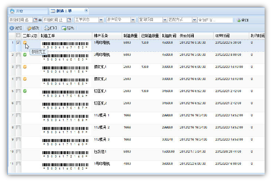Sort by 工单状态 column header

30,36
